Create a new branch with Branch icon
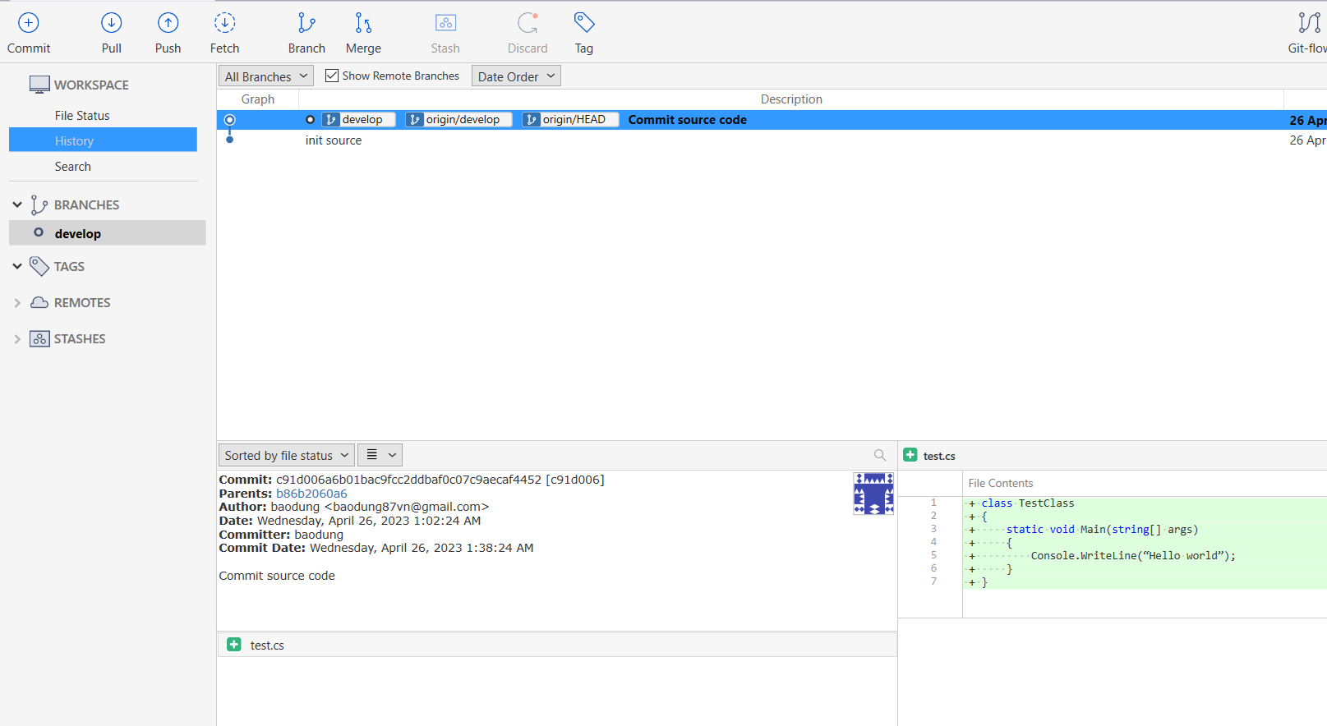Image resolution: width=1327 pixels, height=726 pixels. point(306,24)
